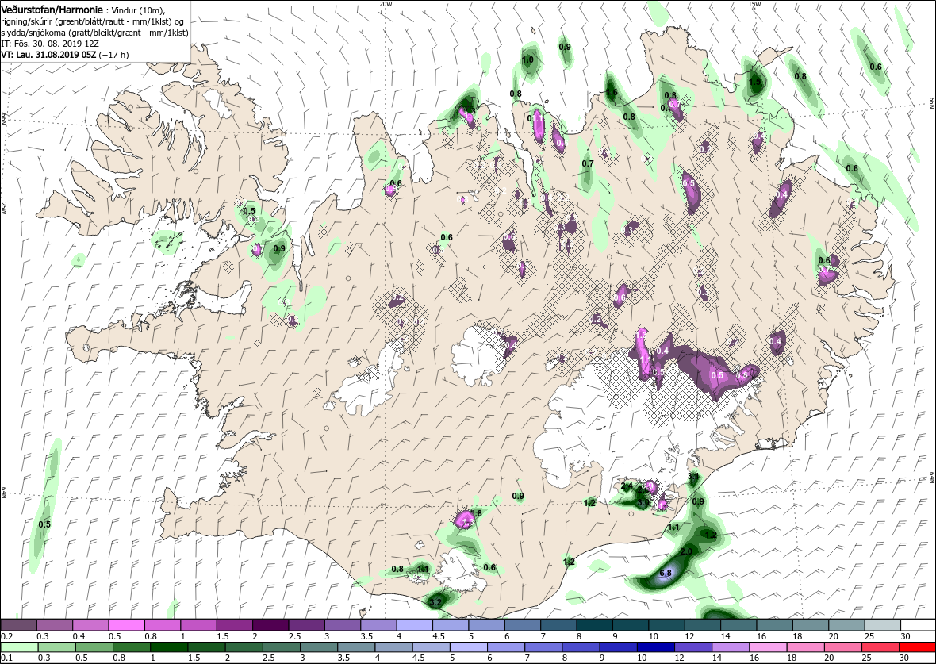The height and width of the screenshot is (664, 936).
Task: Click the forecast offset "(+17 h)"
Action: (113, 54)
